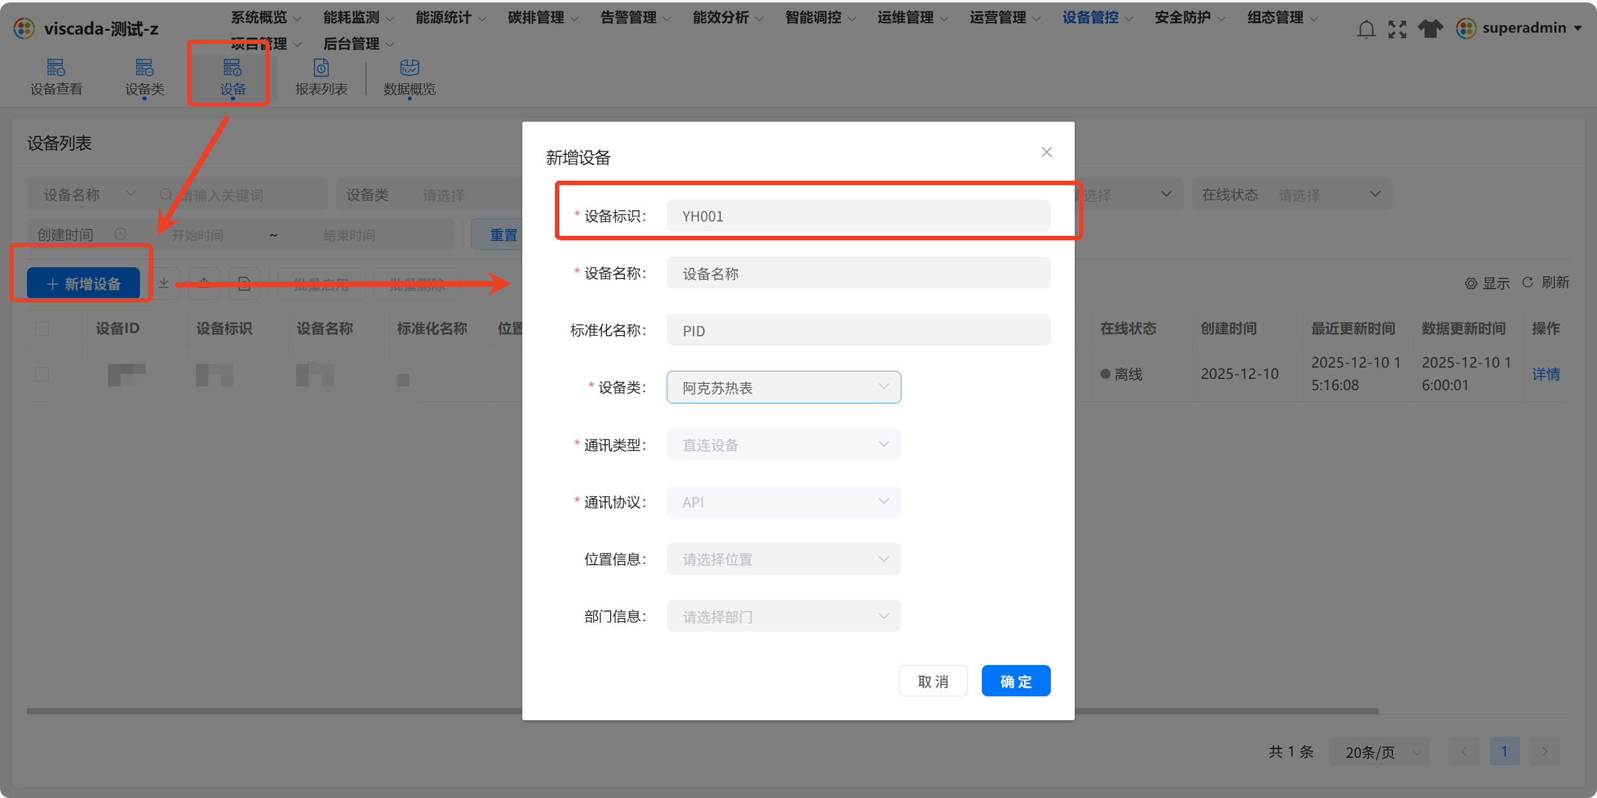Select page 1 in pagination
The image size is (1597, 798).
pyautogui.click(x=1504, y=751)
